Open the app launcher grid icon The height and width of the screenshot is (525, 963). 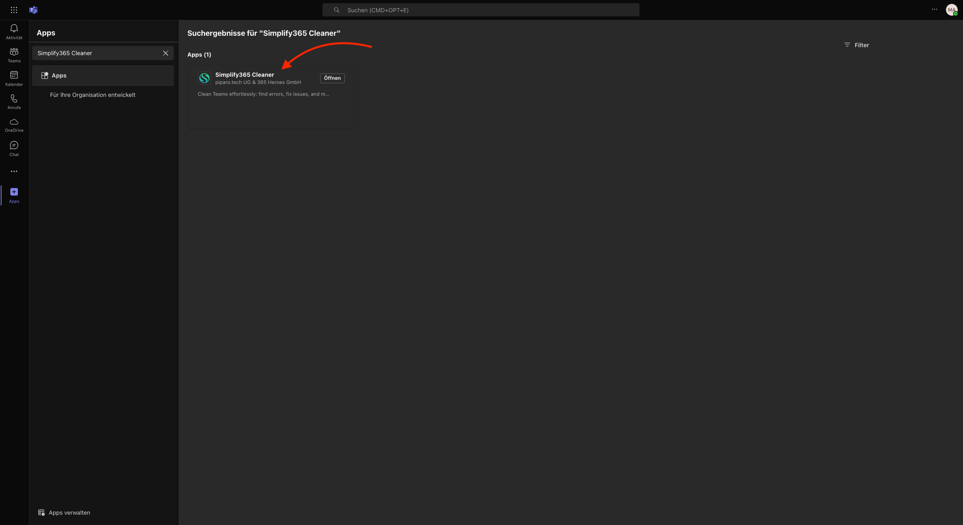[x=14, y=10]
